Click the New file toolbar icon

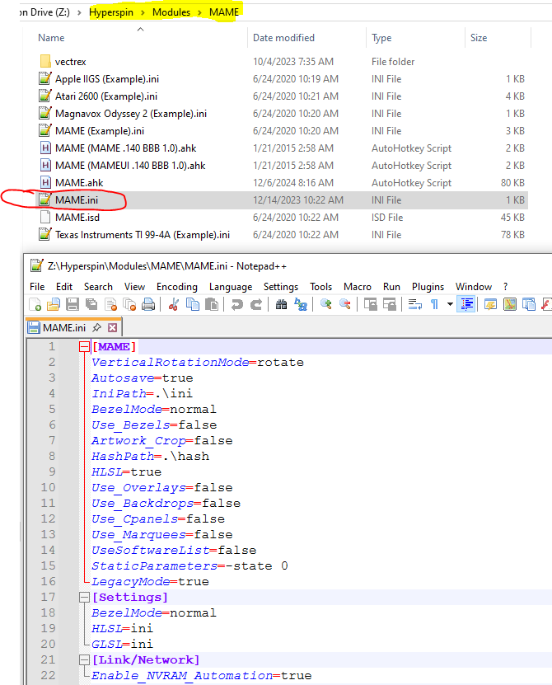click(x=35, y=305)
